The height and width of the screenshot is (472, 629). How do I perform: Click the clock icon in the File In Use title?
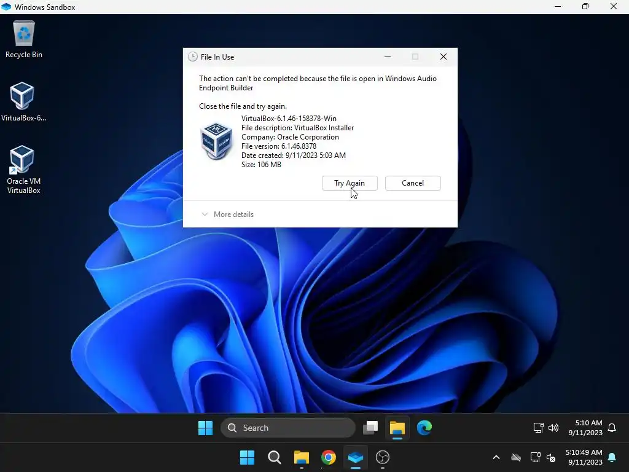193,57
